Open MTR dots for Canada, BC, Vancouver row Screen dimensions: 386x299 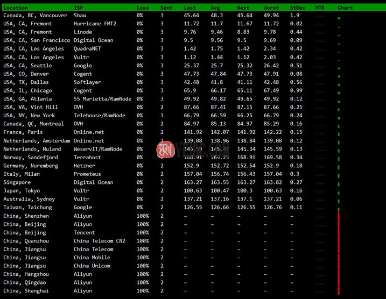pos(320,16)
